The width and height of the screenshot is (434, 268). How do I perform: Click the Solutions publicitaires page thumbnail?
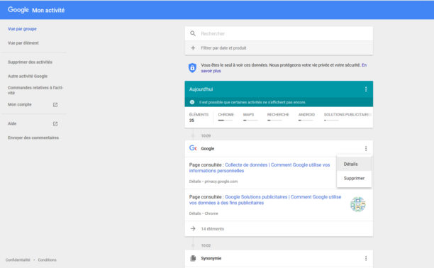(358, 204)
